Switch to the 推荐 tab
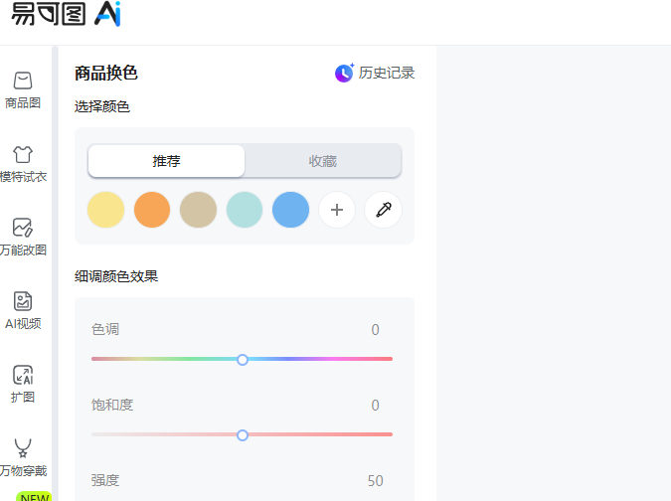Screen dimensions: 671x501 click(x=166, y=161)
